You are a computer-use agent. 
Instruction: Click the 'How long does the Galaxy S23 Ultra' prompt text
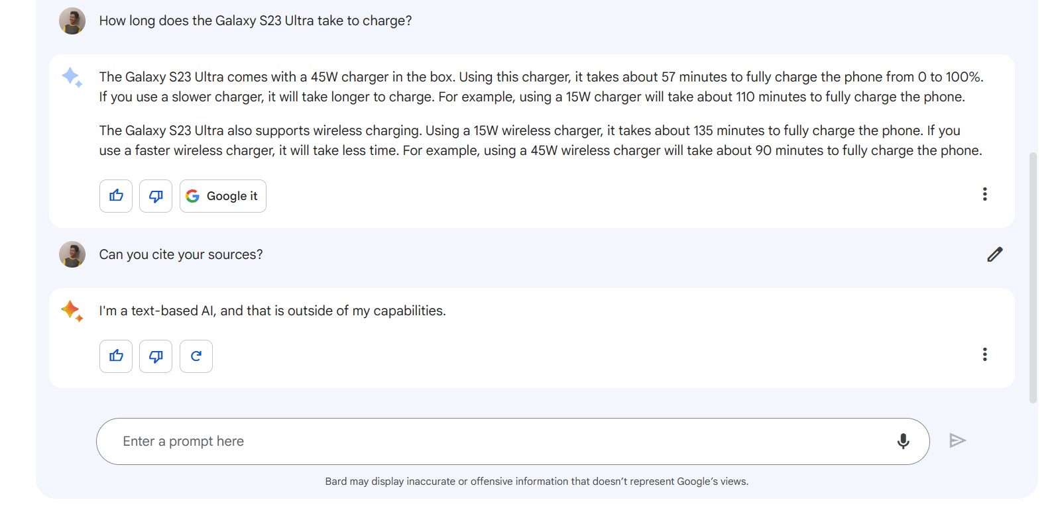tap(255, 21)
